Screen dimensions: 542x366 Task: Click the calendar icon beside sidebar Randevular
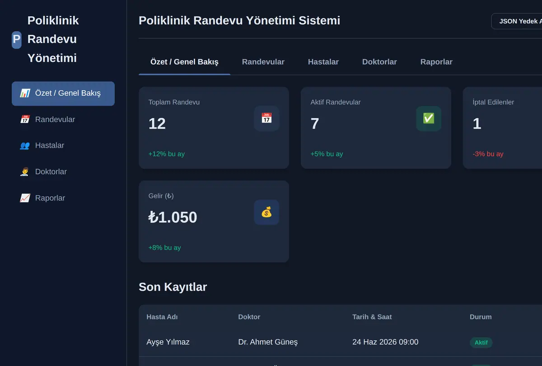pyautogui.click(x=25, y=120)
